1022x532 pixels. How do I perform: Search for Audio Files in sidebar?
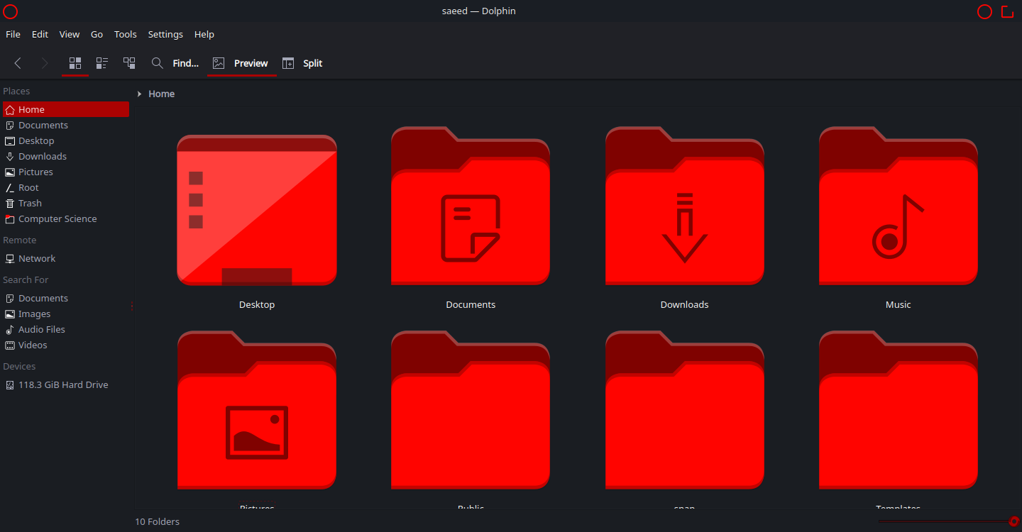[66, 329]
